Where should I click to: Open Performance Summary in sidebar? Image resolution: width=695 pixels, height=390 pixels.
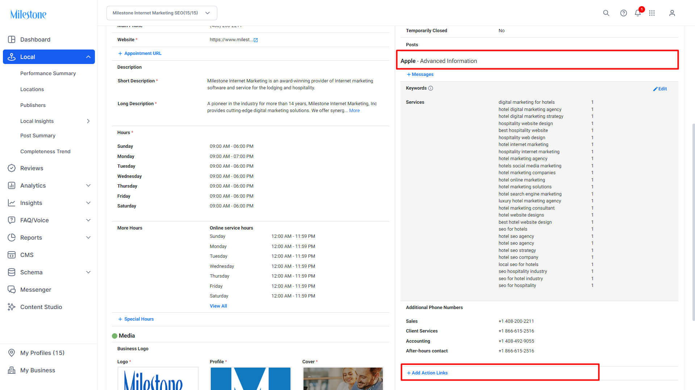coord(48,73)
